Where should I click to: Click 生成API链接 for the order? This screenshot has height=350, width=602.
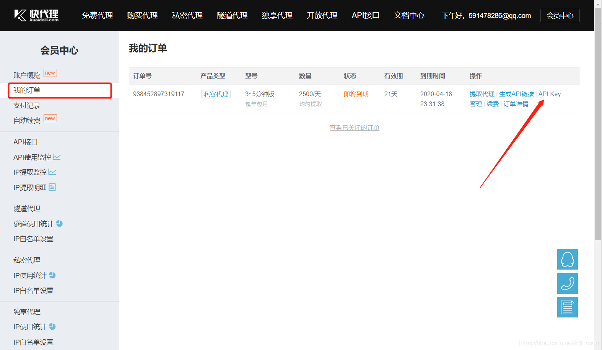[x=516, y=94]
